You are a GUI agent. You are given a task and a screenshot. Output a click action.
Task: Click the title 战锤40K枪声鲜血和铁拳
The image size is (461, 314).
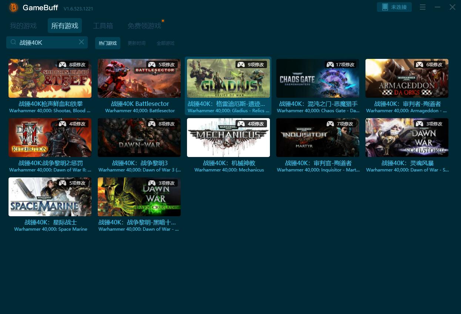(51, 104)
